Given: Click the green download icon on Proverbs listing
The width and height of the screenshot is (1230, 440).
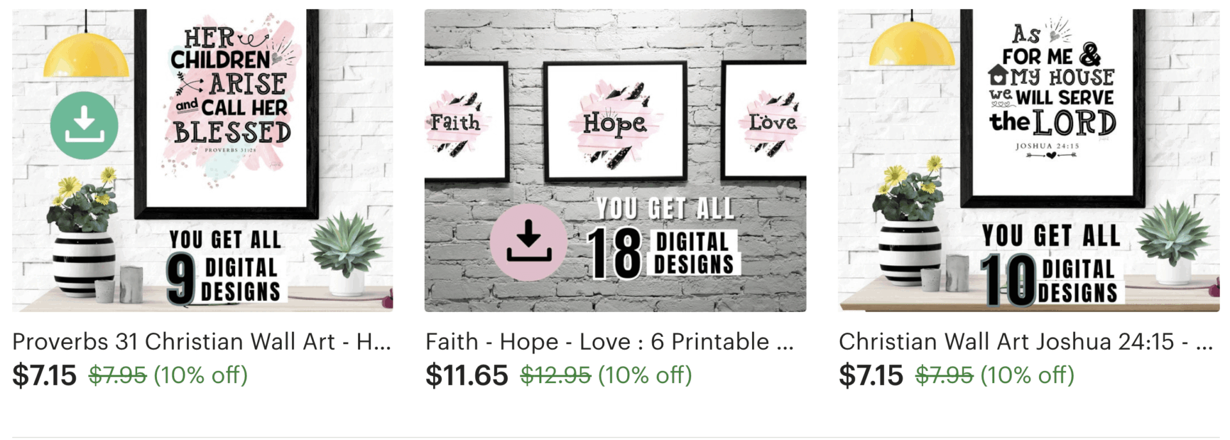Looking at the screenshot, I should (x=84, y=126).
